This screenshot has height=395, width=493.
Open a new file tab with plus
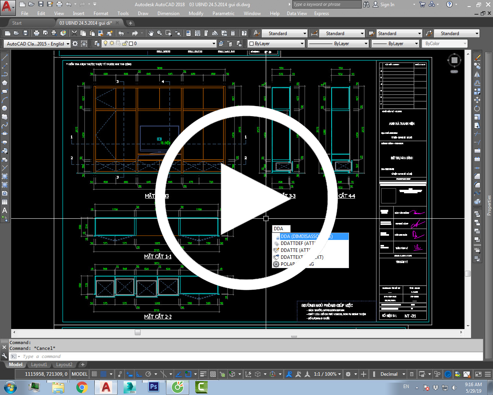(130, 23)
